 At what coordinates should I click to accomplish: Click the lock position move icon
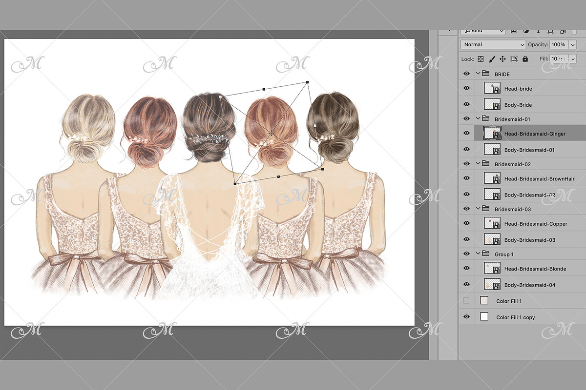click(502, 59)
